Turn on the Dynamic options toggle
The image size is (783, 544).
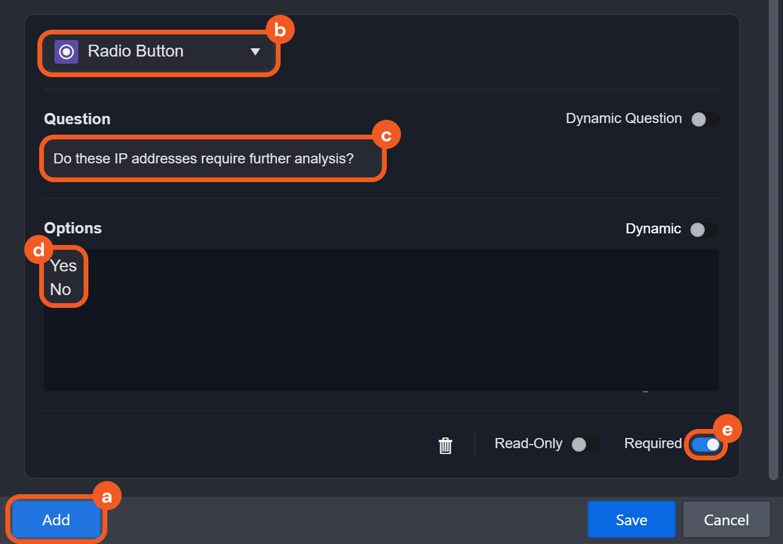click(x=704, y=230)
